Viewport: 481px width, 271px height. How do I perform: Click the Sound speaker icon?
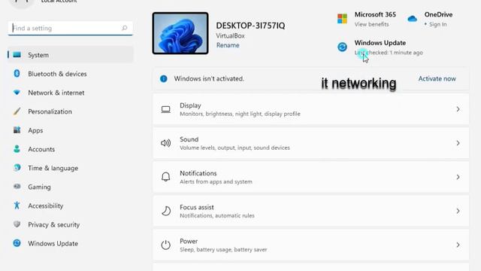point(165,143)
